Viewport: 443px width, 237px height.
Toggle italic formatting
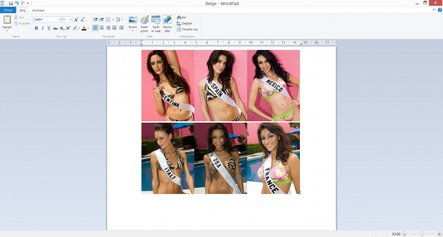pos(42,28)
